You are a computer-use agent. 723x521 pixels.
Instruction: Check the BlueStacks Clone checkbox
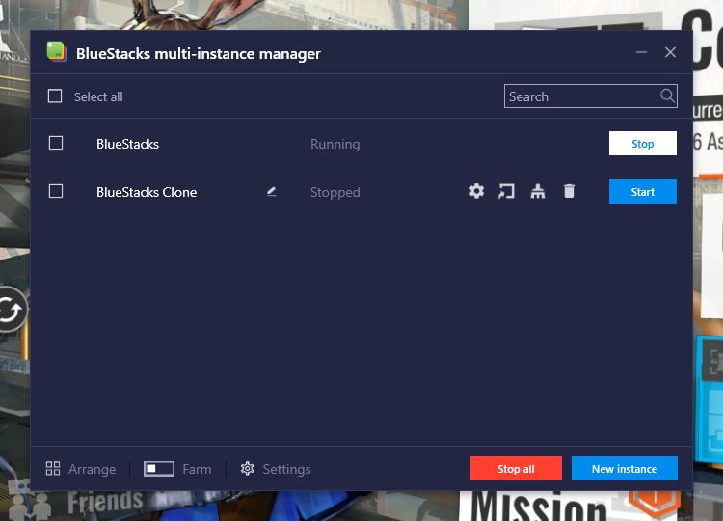pos(56,191)
